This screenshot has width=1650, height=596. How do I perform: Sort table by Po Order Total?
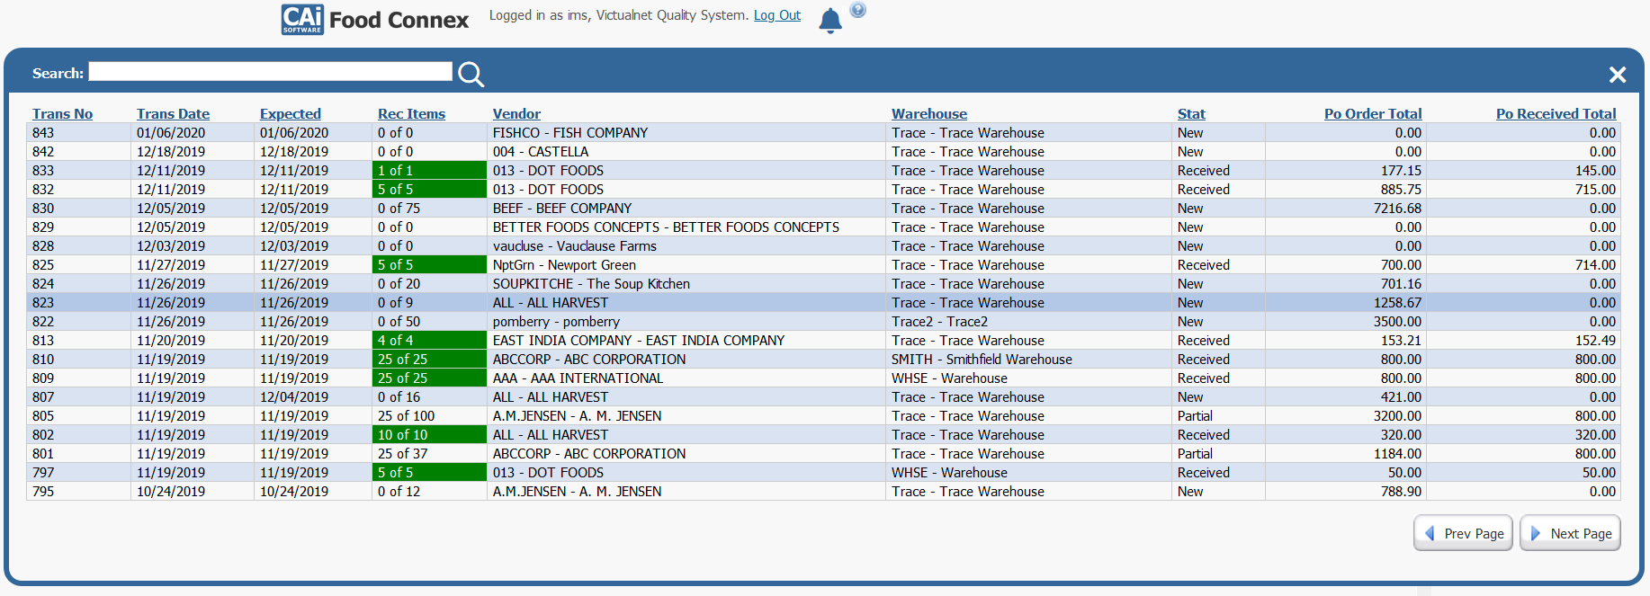(x=1373, y=114)
